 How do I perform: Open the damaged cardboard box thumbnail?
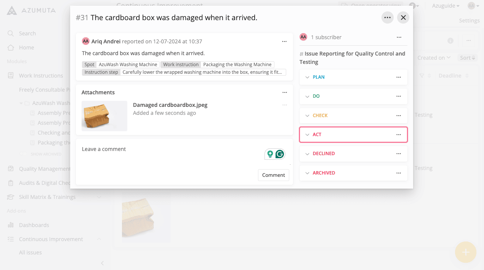pyautogui.click(x=104, y=116)
